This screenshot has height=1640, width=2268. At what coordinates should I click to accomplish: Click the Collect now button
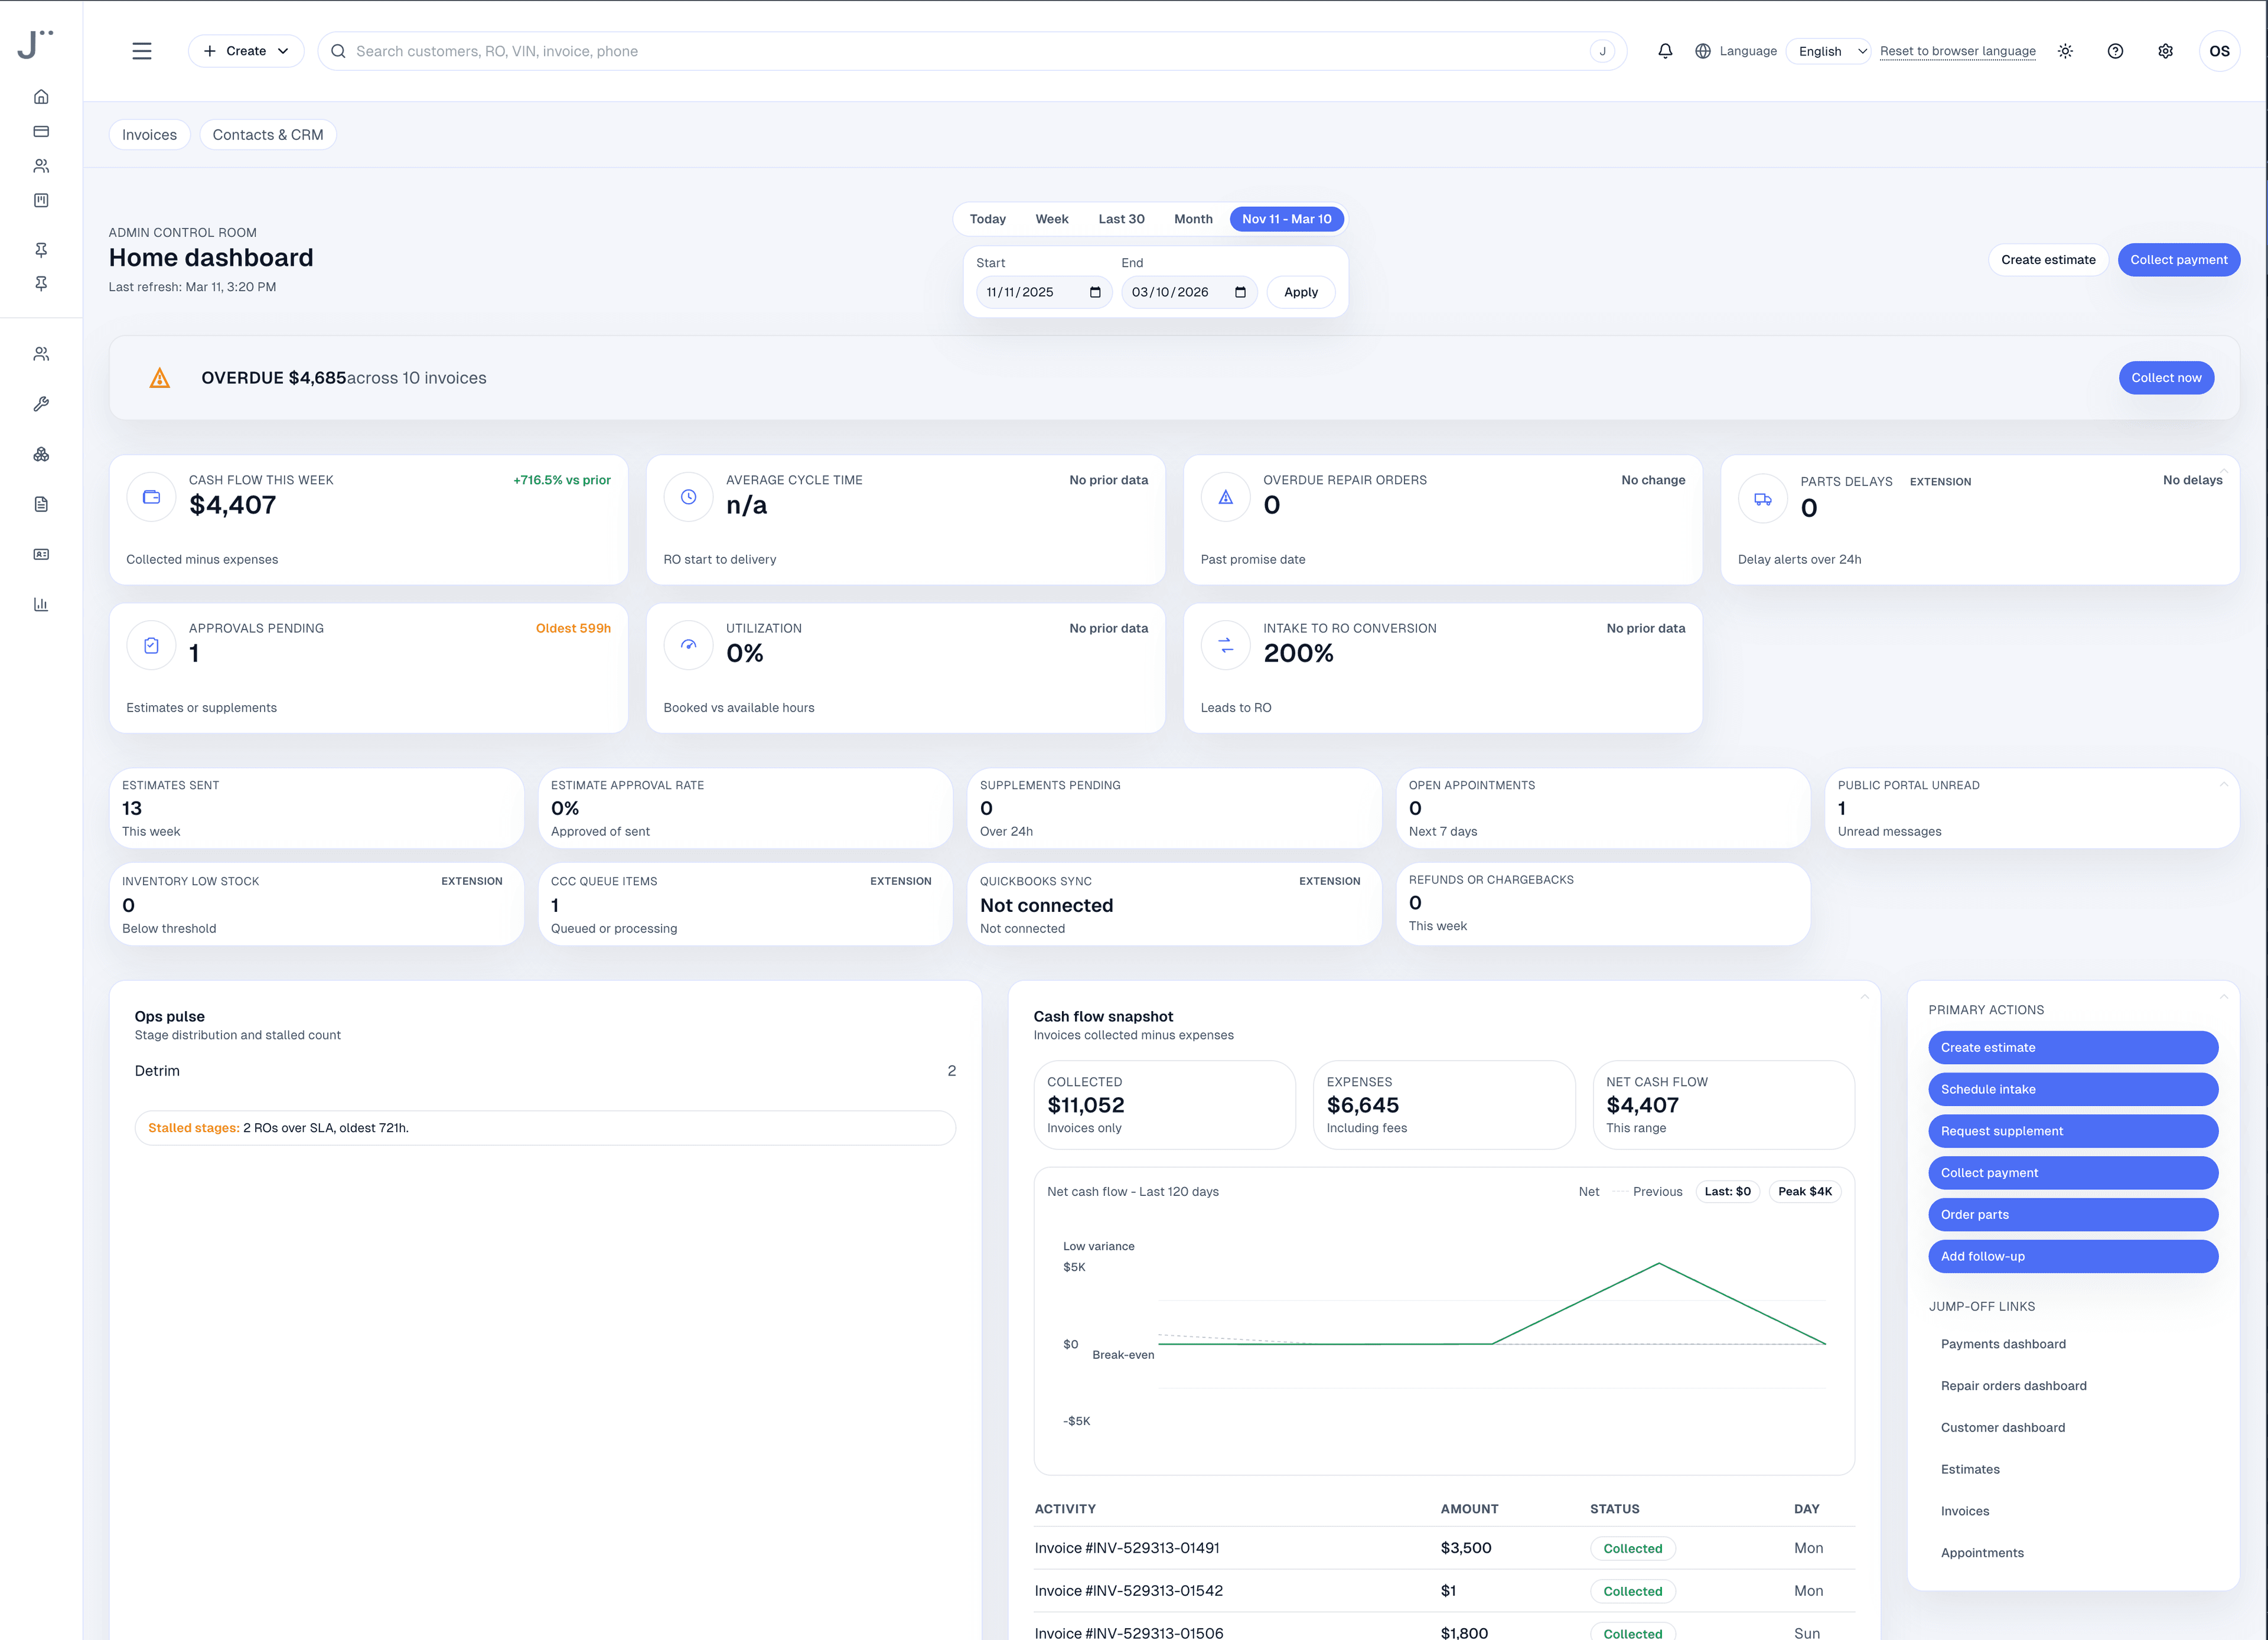[2166, 377]
